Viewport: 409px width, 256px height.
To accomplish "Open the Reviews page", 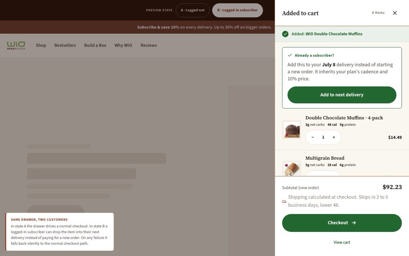I will [149, 45].
